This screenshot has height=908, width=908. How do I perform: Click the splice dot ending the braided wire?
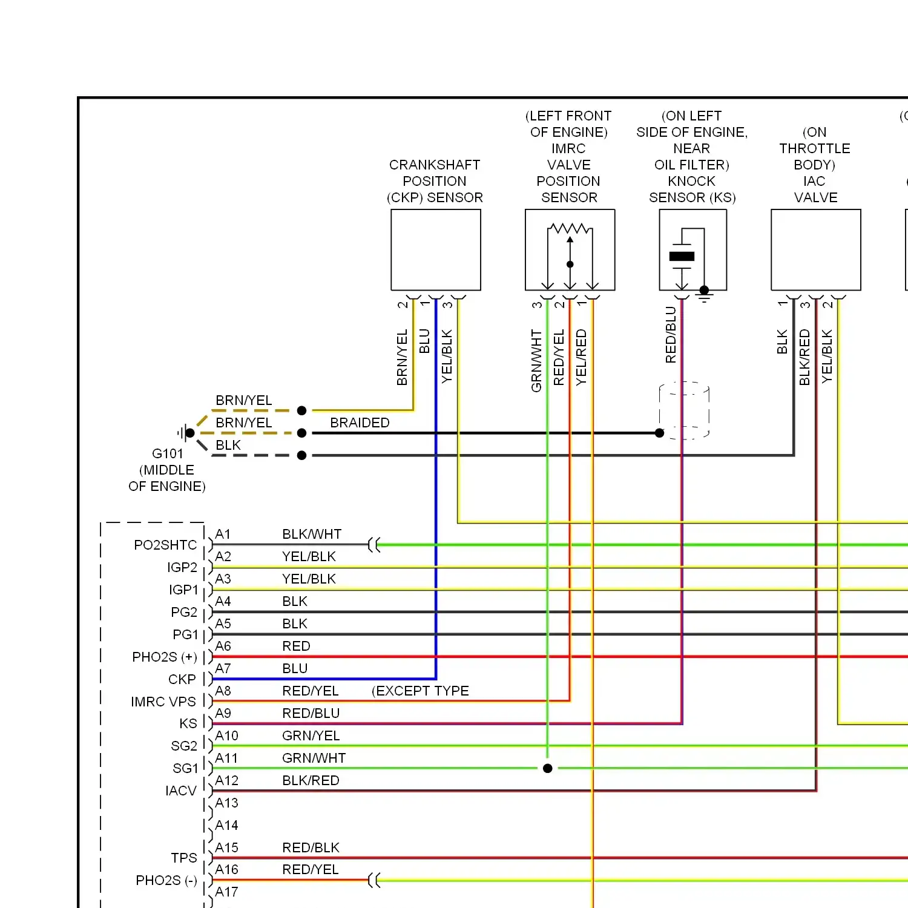(660, 433)
